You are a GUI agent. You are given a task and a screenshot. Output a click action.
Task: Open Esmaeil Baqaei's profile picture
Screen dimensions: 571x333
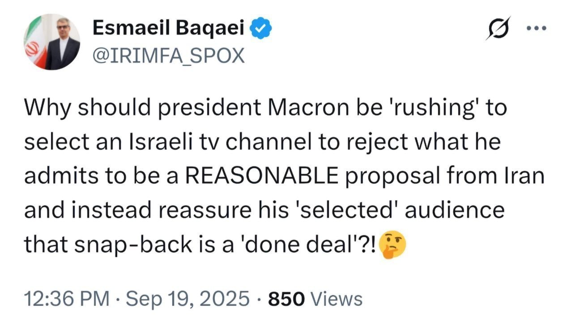tap(52, 42)
